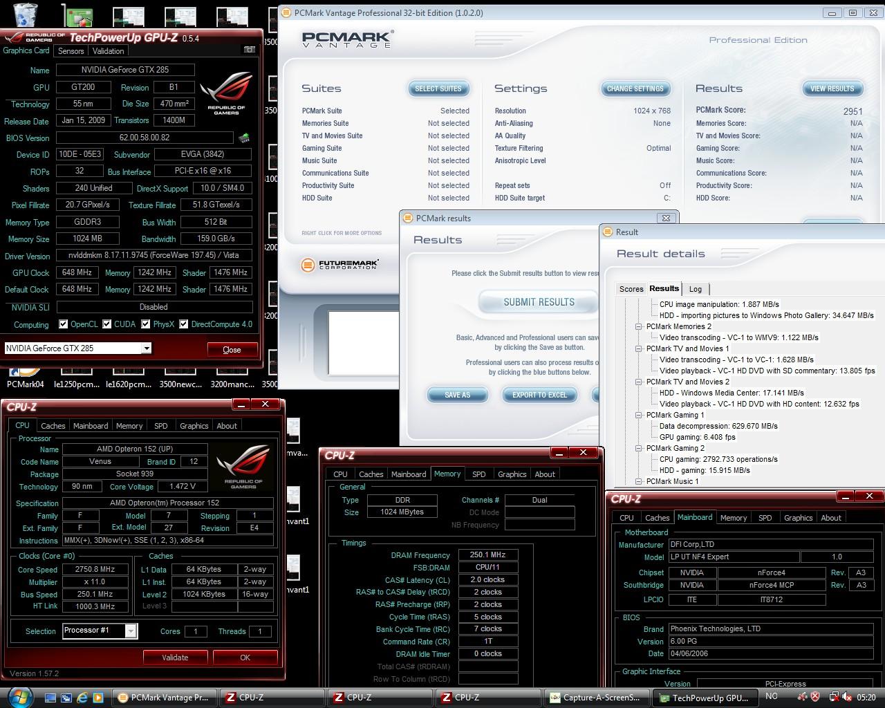Click the SUBMIT RESULTS button
This screenshot has width=885, height=708.
click(539, 302)
